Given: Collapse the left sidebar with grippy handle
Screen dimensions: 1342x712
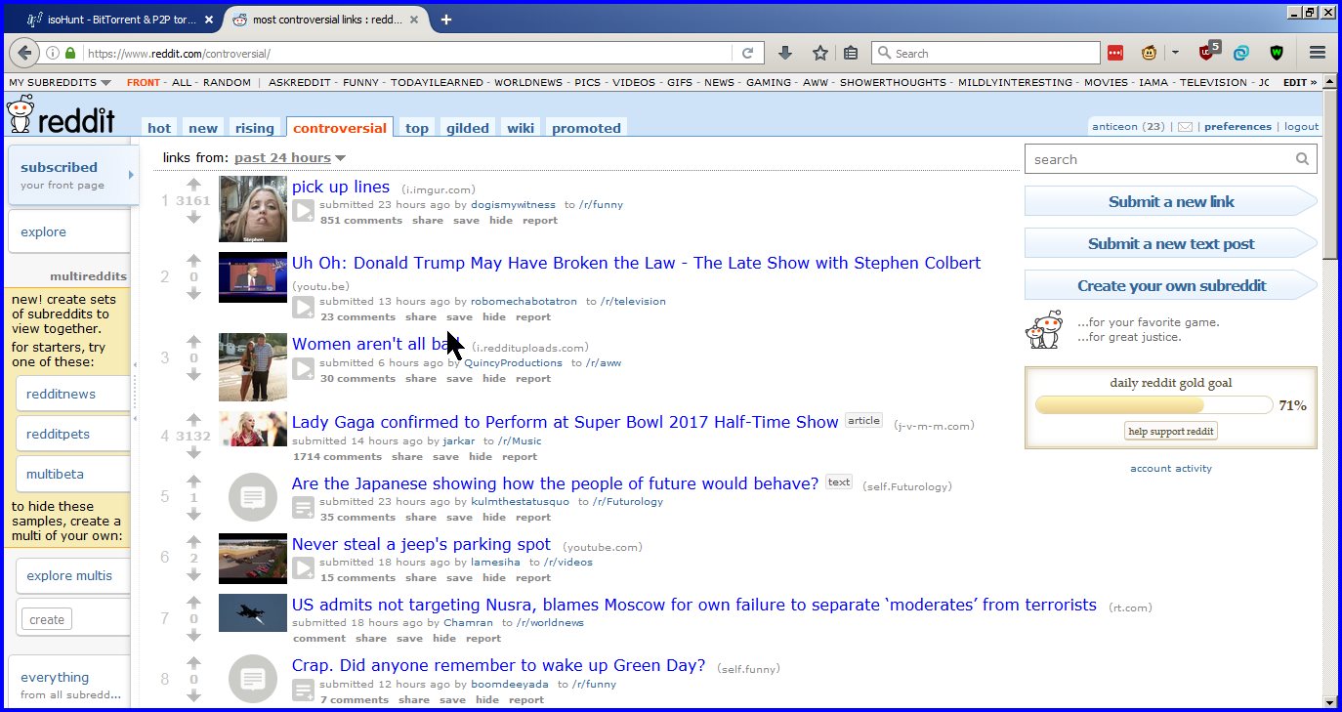Looking at the screenshot, I should click(135, 391).
